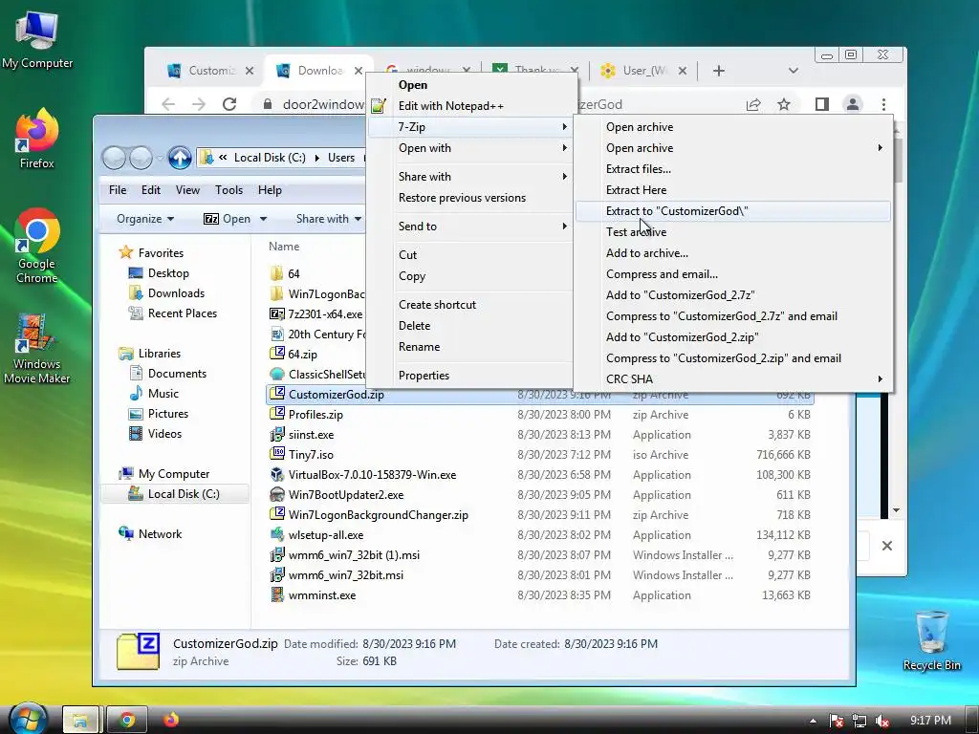
Task: Select the 64 folder in the list
Action: pos(294,273)
